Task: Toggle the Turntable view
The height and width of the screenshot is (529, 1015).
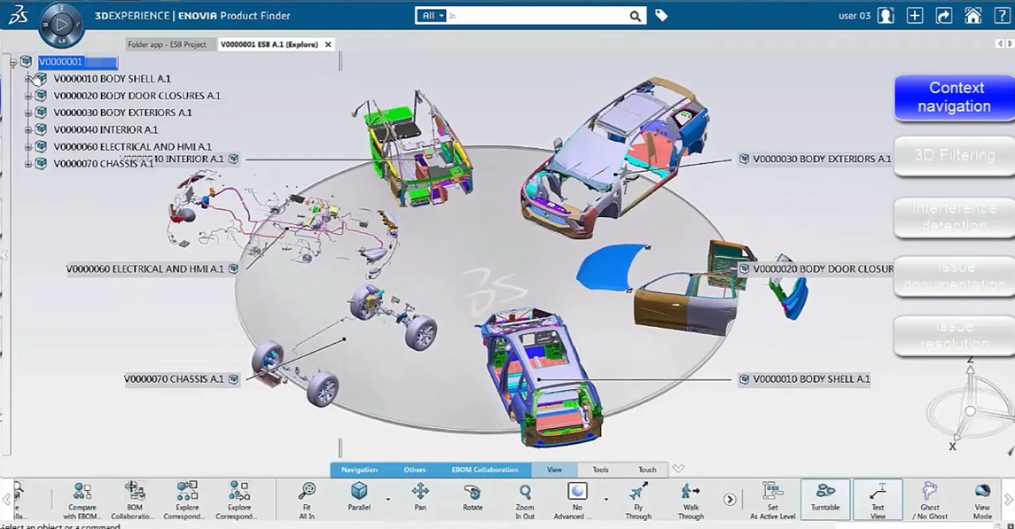Action: tap(825, 499)
